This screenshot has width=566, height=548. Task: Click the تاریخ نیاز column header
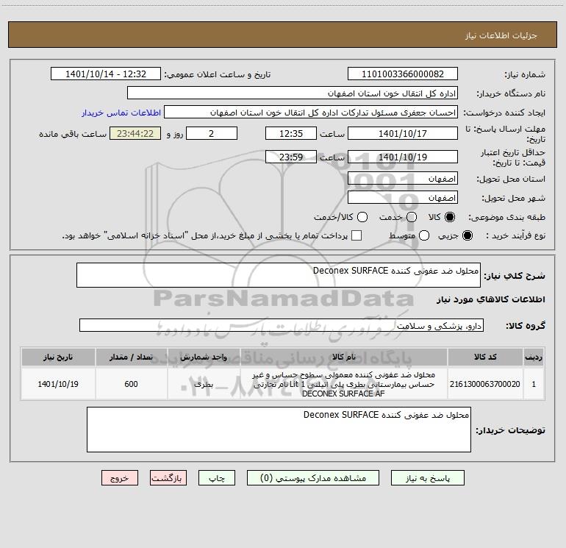coord(58,357)
